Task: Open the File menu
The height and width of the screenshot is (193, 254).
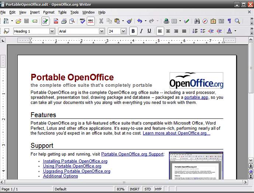Action: [x=3, y=12]
